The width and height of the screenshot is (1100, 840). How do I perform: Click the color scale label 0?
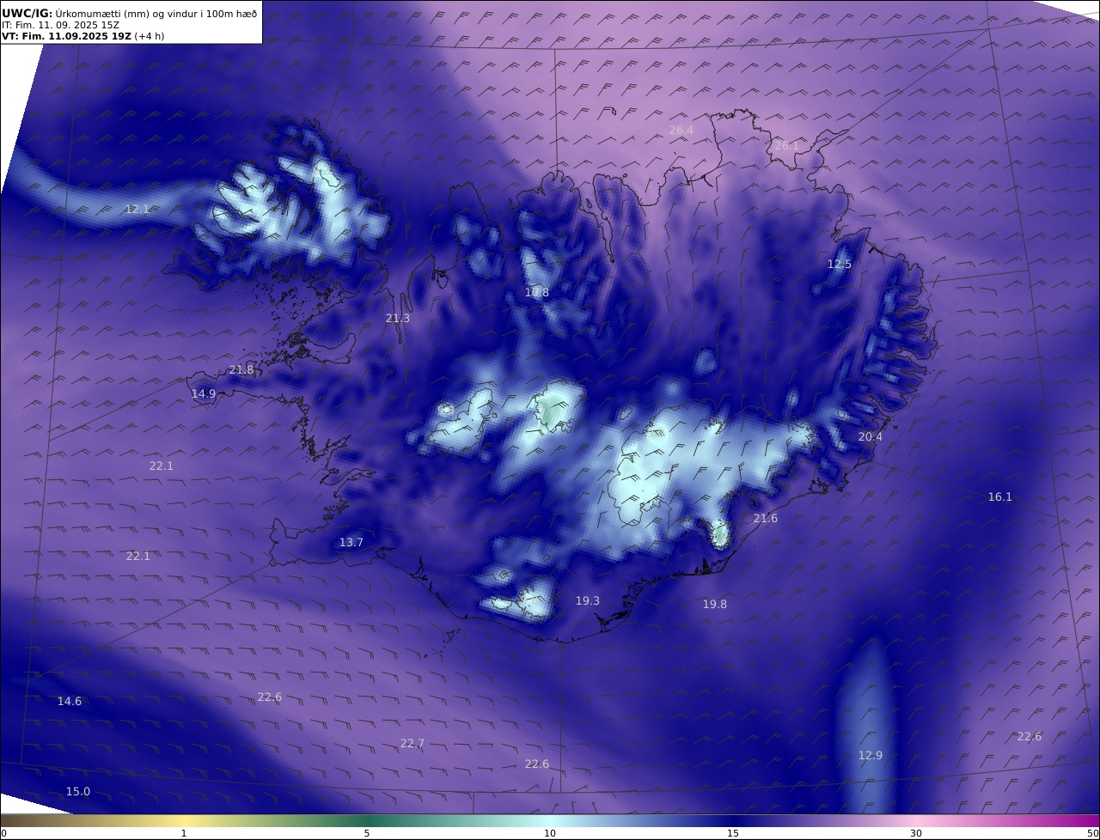(x=3, y=834)
